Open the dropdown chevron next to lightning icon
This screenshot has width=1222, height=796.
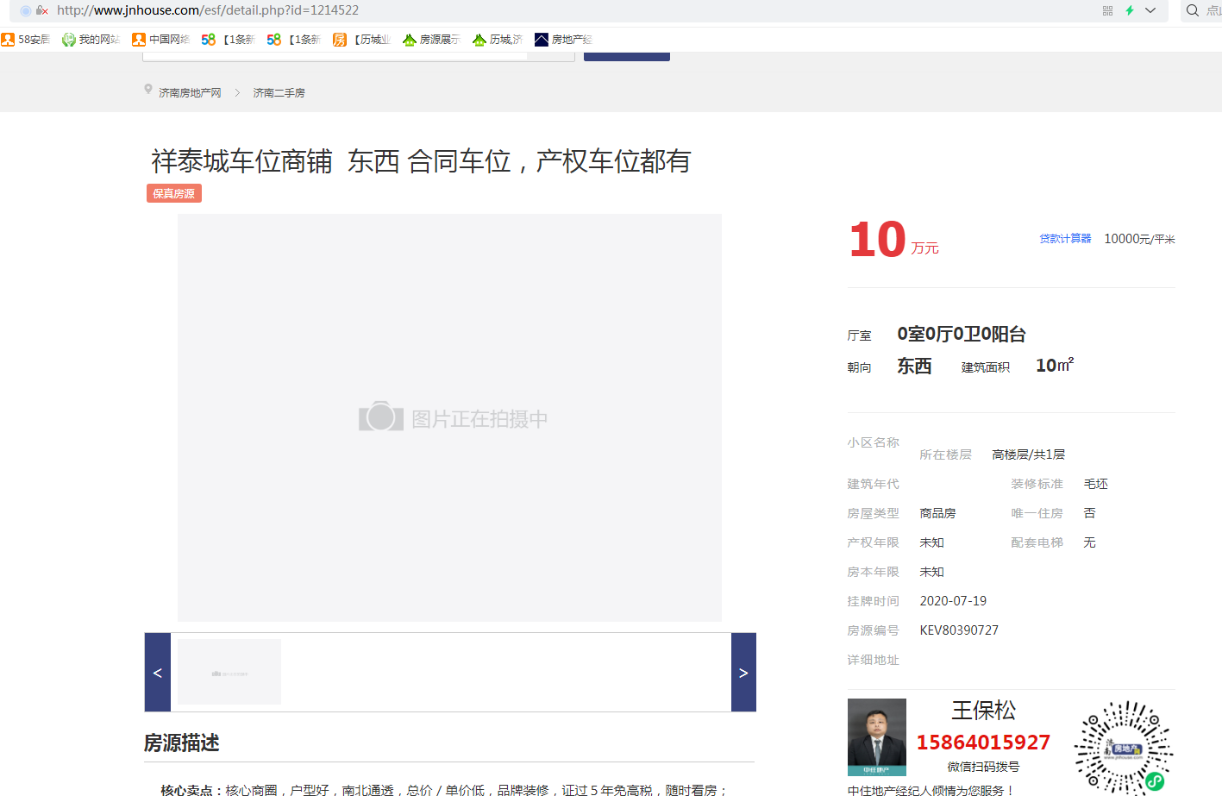pyautogui.click(x=1150, y=11)
